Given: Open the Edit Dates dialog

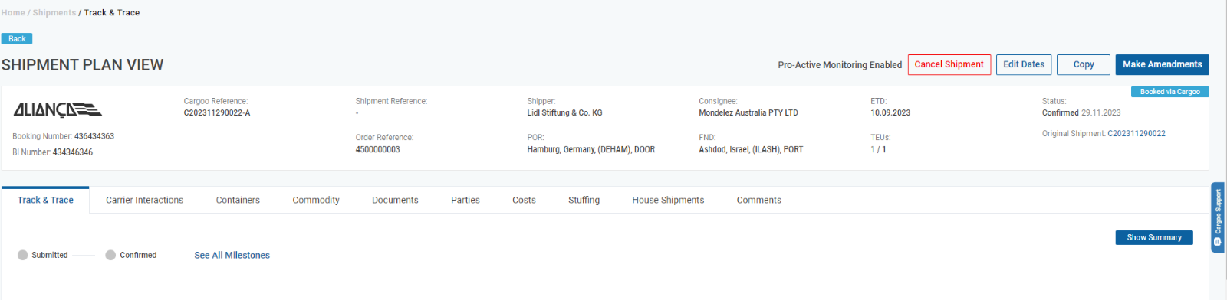Looking at the screenshot, I should [1024, 64].
